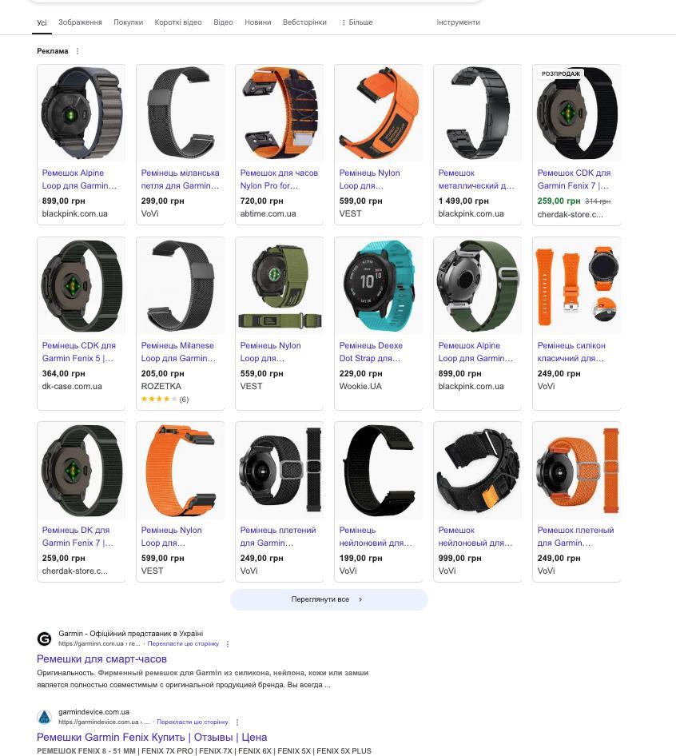Open the Ремешки для смарт-часов link
The height and width of the screenshot is (756, 676).
click(101, 659)
